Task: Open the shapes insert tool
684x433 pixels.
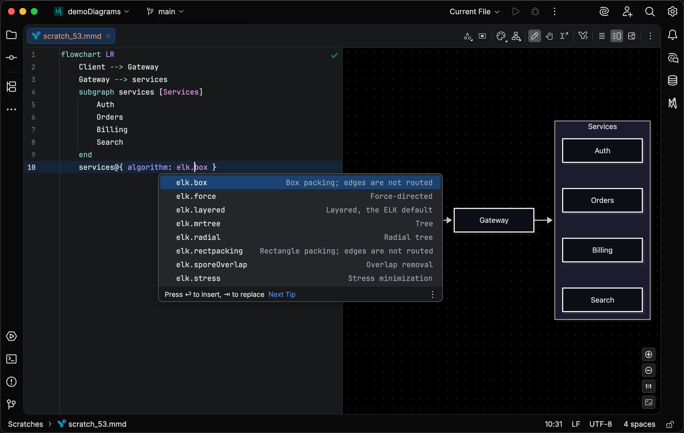Action: pos(468,36)
